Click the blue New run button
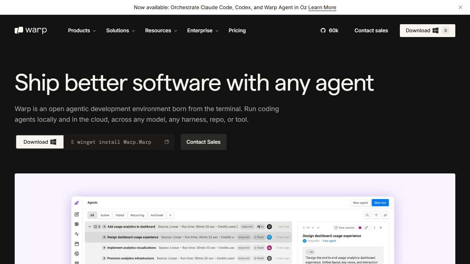The width and height of the screenshot is (470, 264). [x=380, y=203]
